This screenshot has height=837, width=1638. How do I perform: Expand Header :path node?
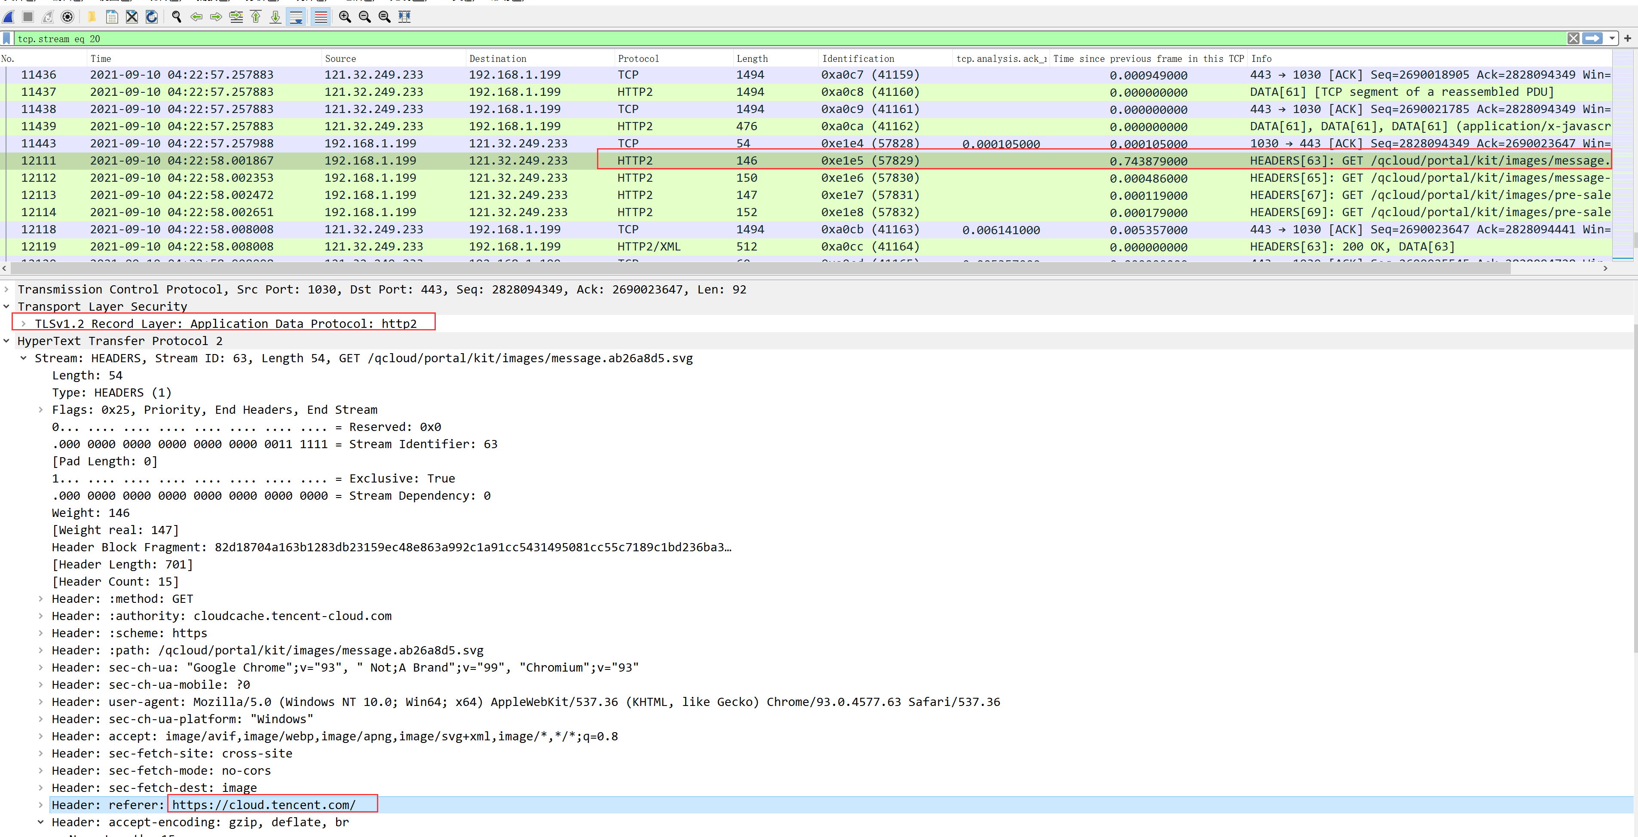click(x=41, y=650)
